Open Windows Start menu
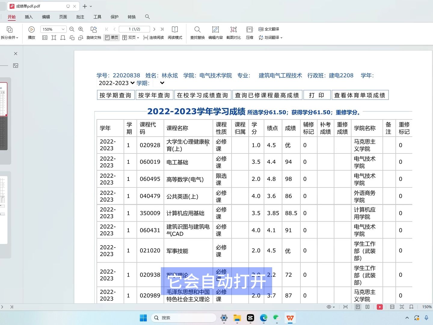 point(143,318)
